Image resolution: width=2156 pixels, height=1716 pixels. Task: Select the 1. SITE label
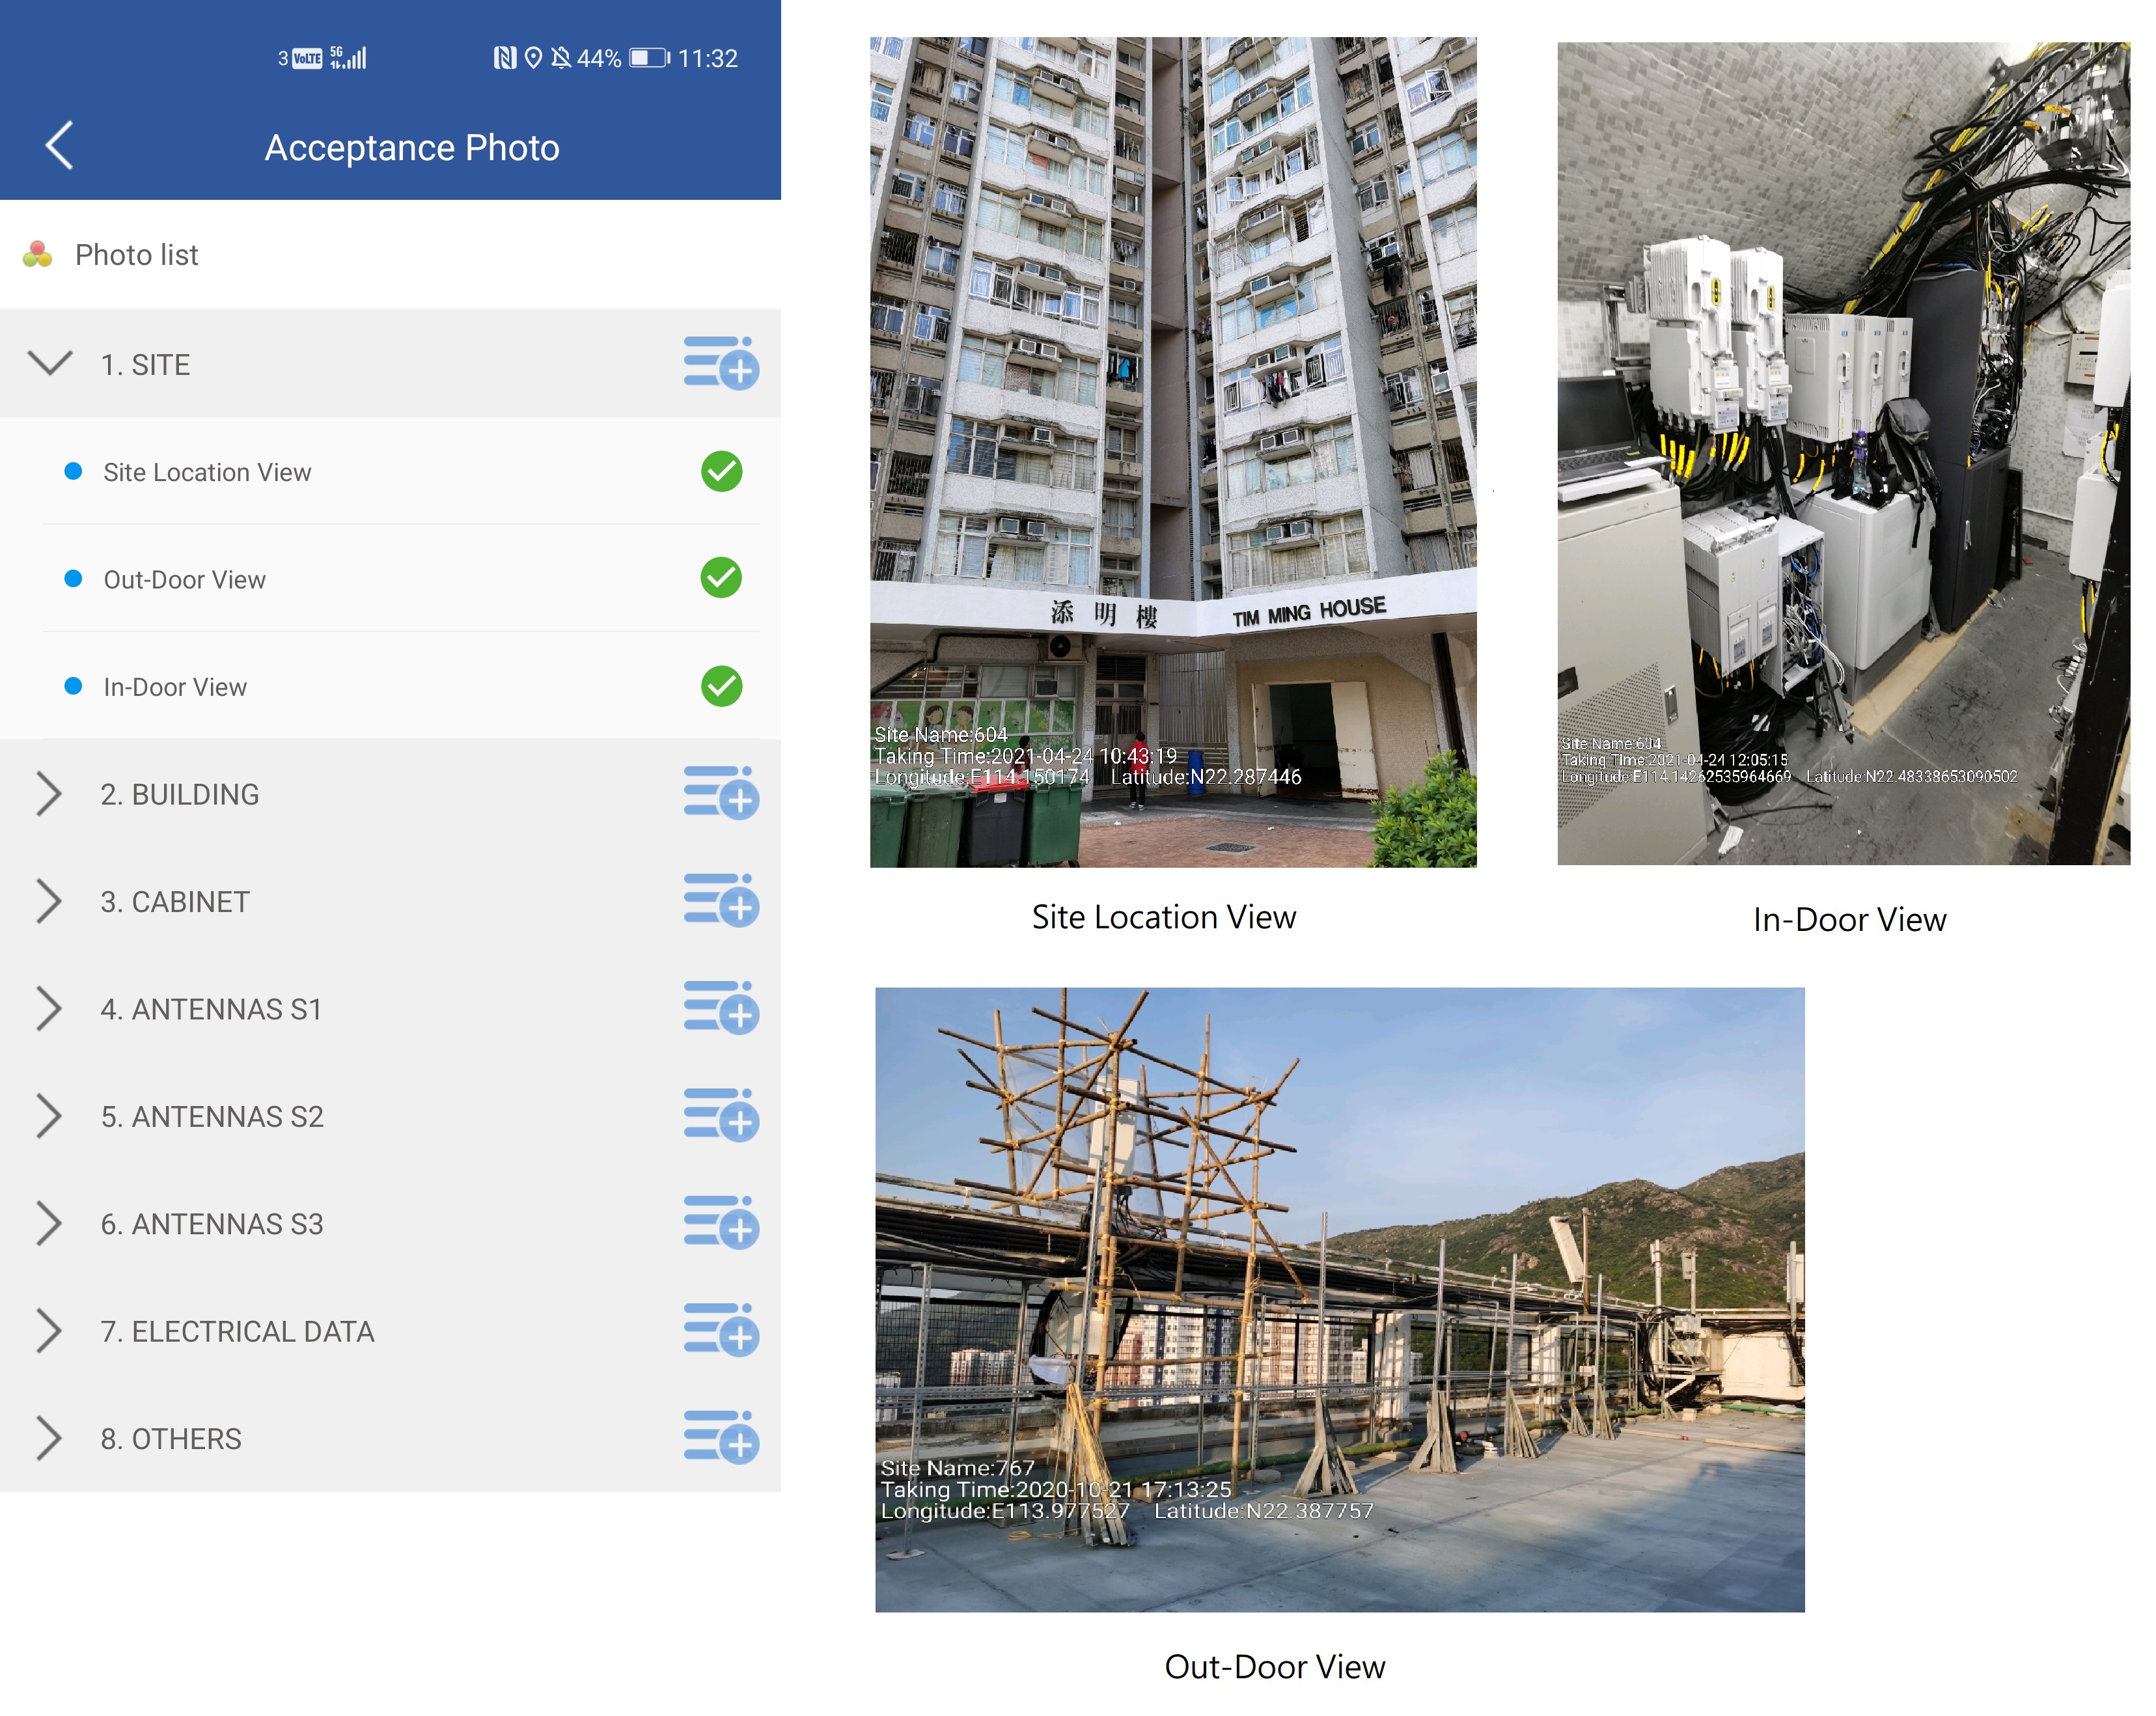click(x=145, y=365)
